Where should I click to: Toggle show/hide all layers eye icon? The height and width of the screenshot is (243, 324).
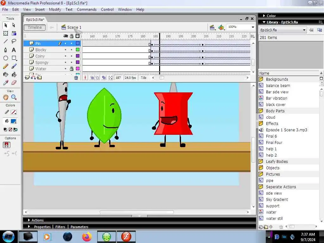tap(65, 36)
